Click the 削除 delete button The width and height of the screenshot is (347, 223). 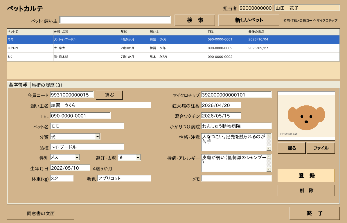pos(306,190)
